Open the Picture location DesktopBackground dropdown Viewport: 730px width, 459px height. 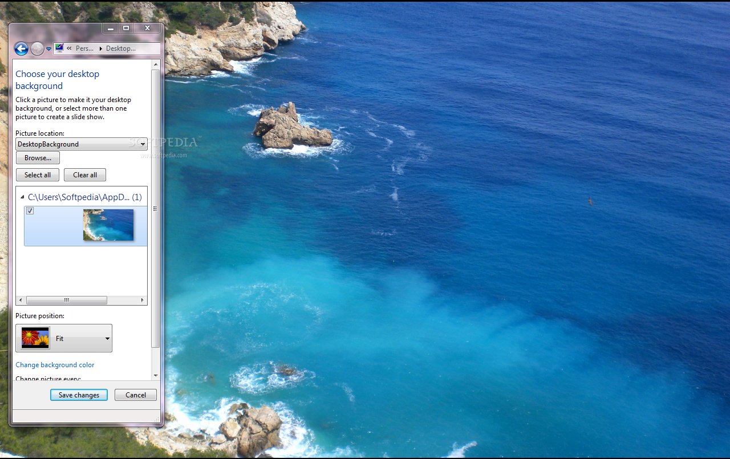[x=82, y=144]
